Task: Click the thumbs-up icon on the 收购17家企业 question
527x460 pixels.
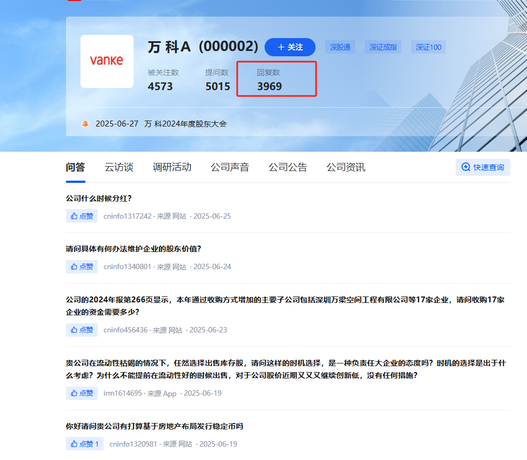Action: coord(74,330)
